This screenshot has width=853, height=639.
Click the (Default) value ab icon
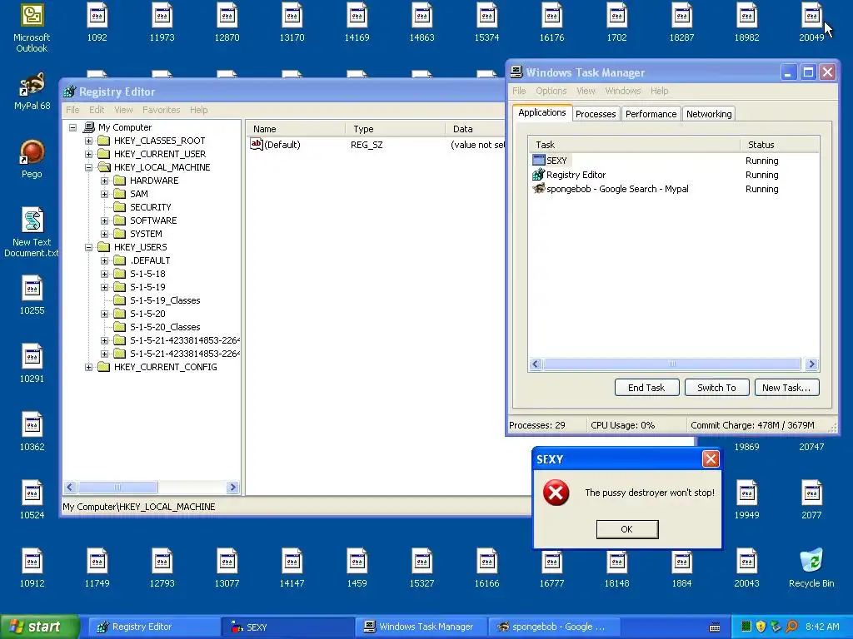(257, 144)
